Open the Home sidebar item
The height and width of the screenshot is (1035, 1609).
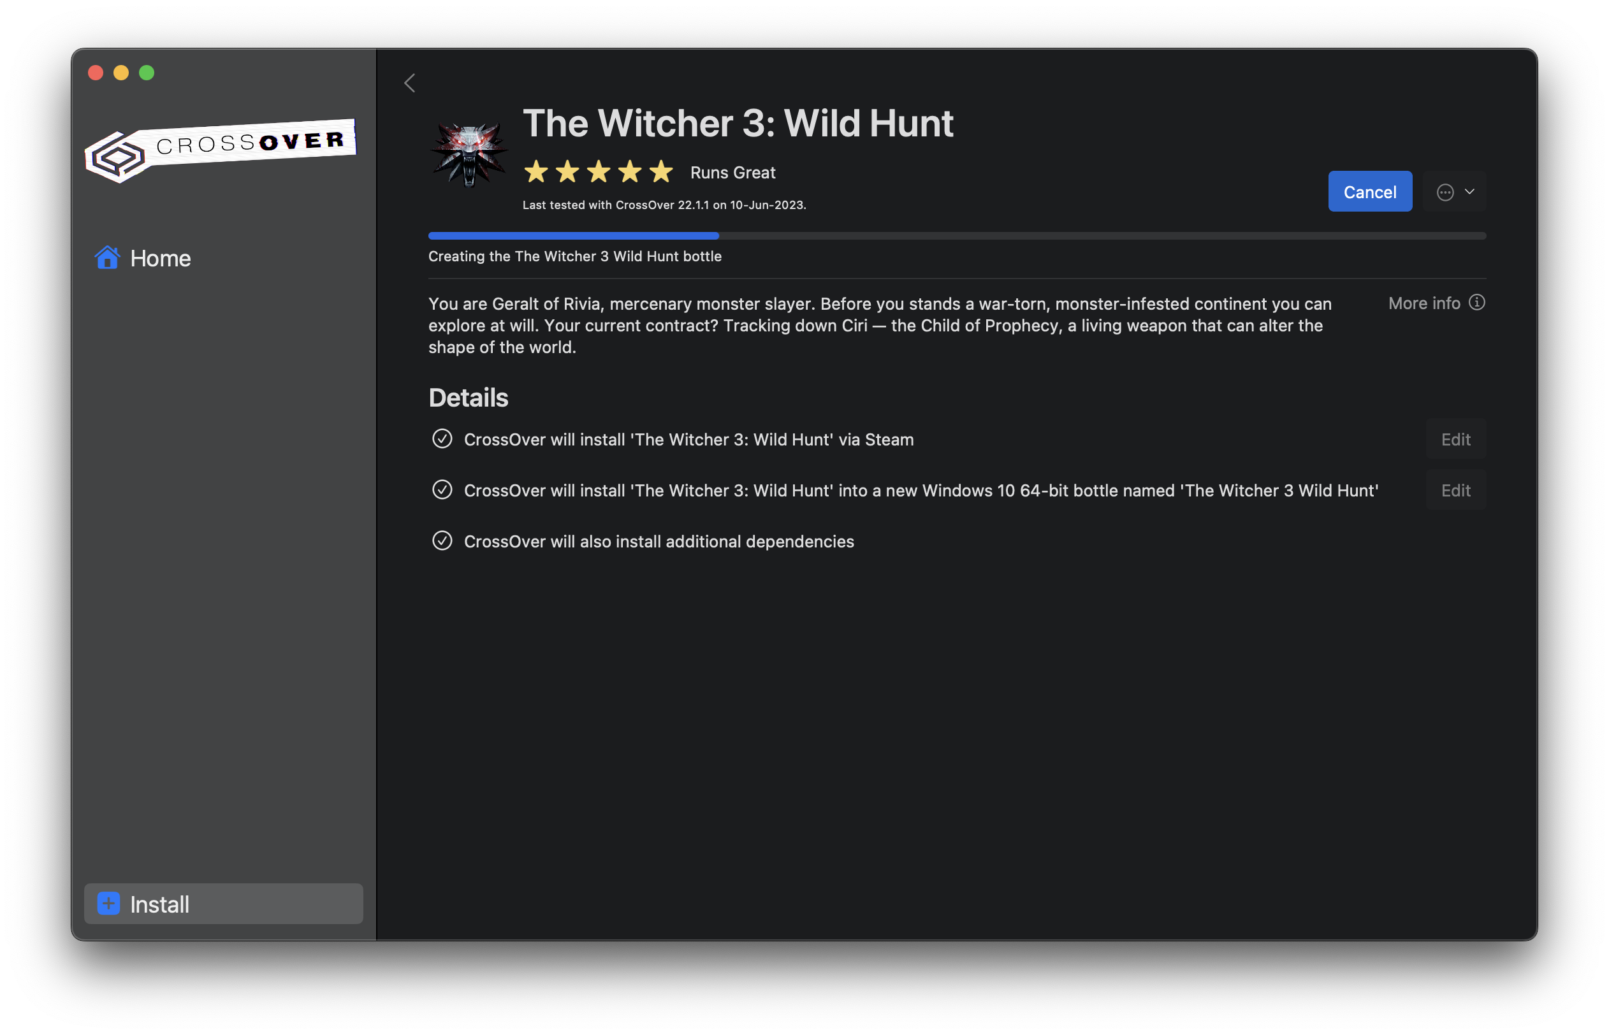(160, 258)
